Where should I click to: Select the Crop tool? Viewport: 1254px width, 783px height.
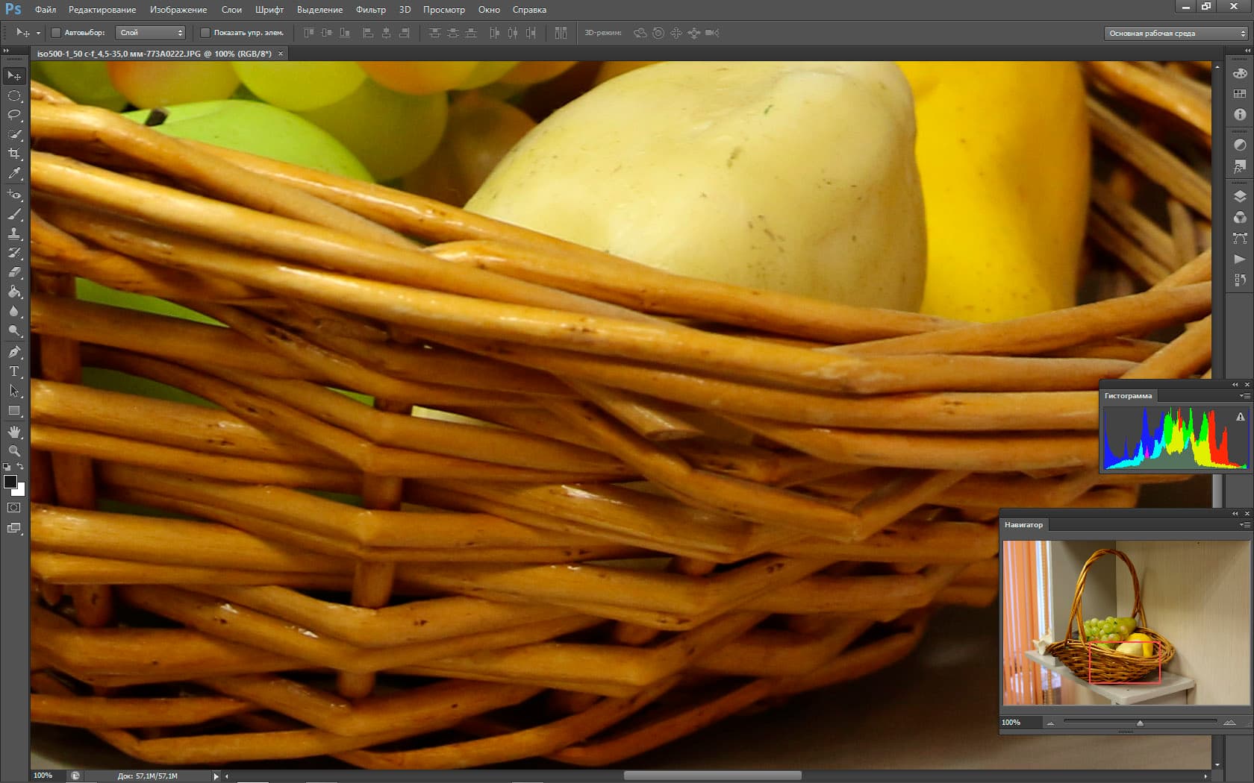pos(14,154)
